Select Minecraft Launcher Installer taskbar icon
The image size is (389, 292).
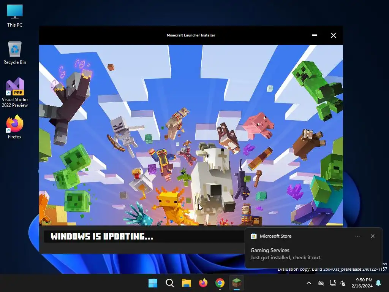(x=237, y=283)
